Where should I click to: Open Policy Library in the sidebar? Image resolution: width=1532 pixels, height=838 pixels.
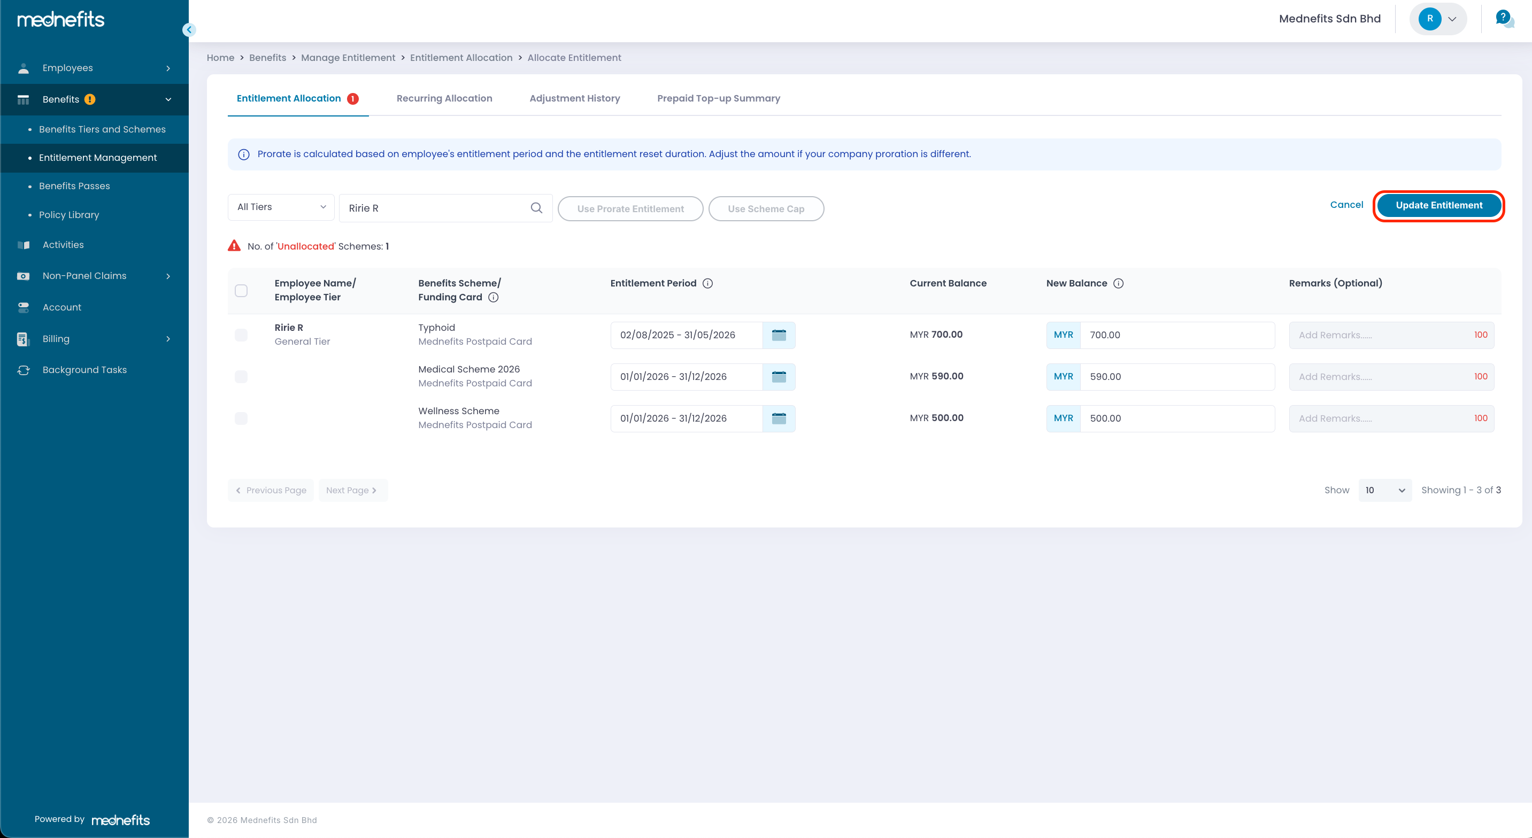tap(69, 215)
